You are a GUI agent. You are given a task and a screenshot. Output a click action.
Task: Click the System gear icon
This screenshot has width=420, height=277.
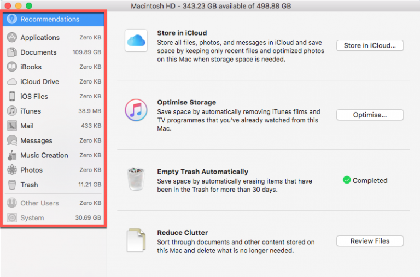click(12, 217)
